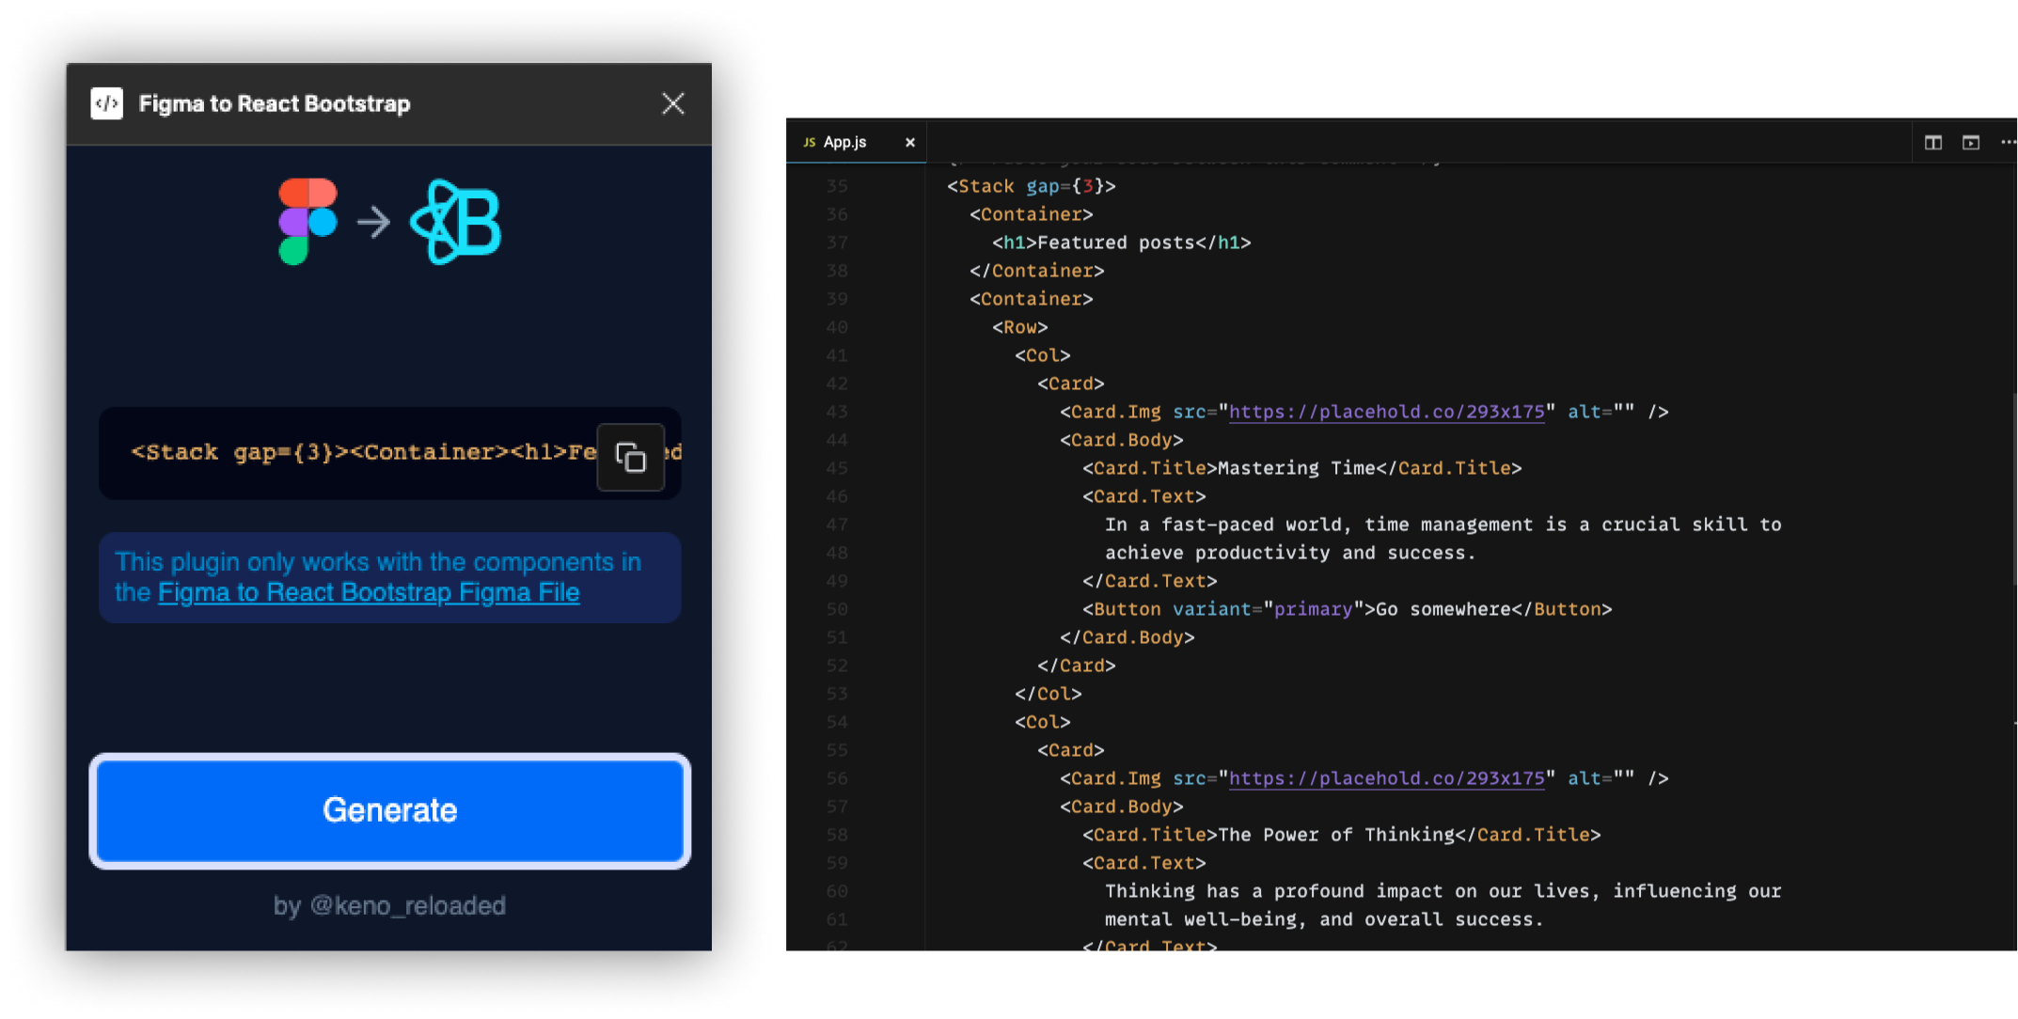This screenshot has width=2018, height=1019.
Task: Split the editor with the split icon
Action: 1933,142
